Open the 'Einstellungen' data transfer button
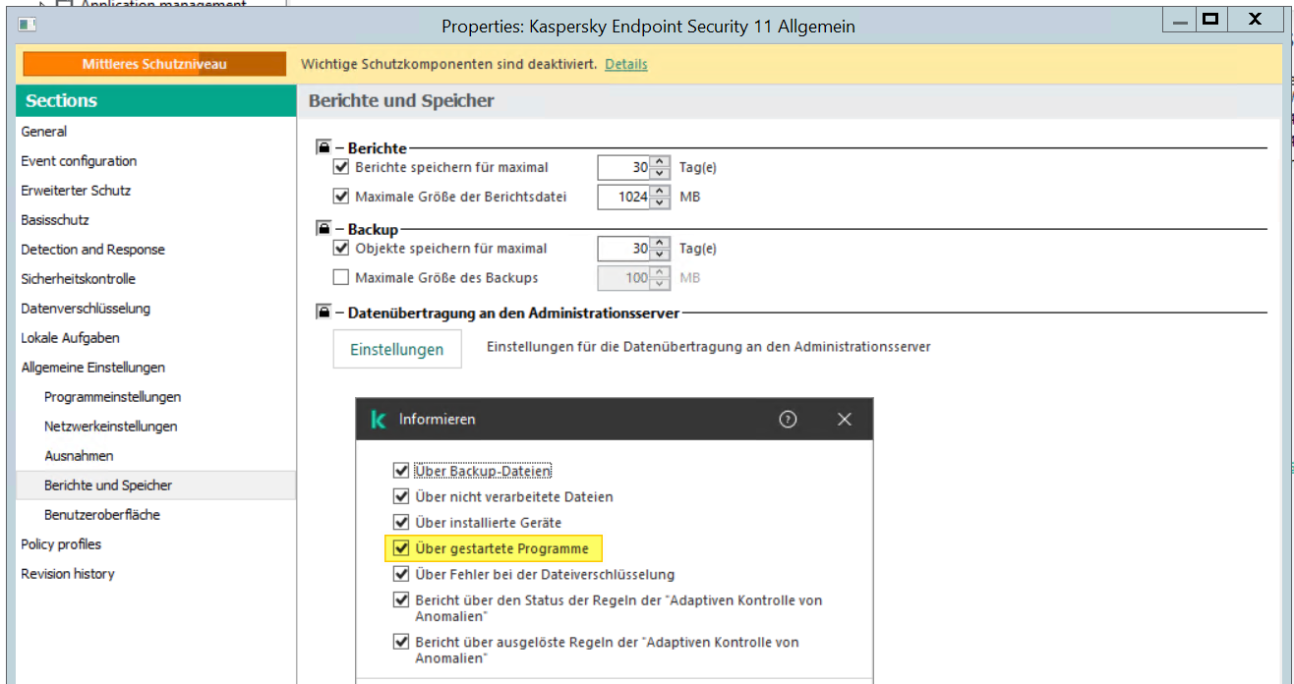The height and width of the screenshot is (684, 1294). [x=397, y=350]
